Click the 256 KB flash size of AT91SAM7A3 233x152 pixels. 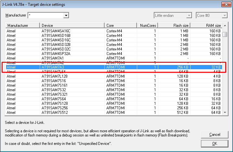183,67
